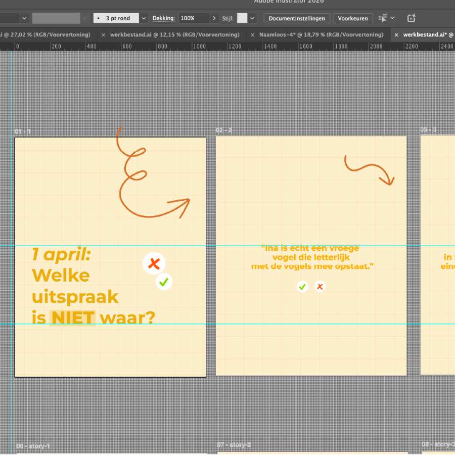The image size is (455, 455).
Task: Close the werkbestand.ai 12,15 % tab
Action: click(x=103, y=35)
